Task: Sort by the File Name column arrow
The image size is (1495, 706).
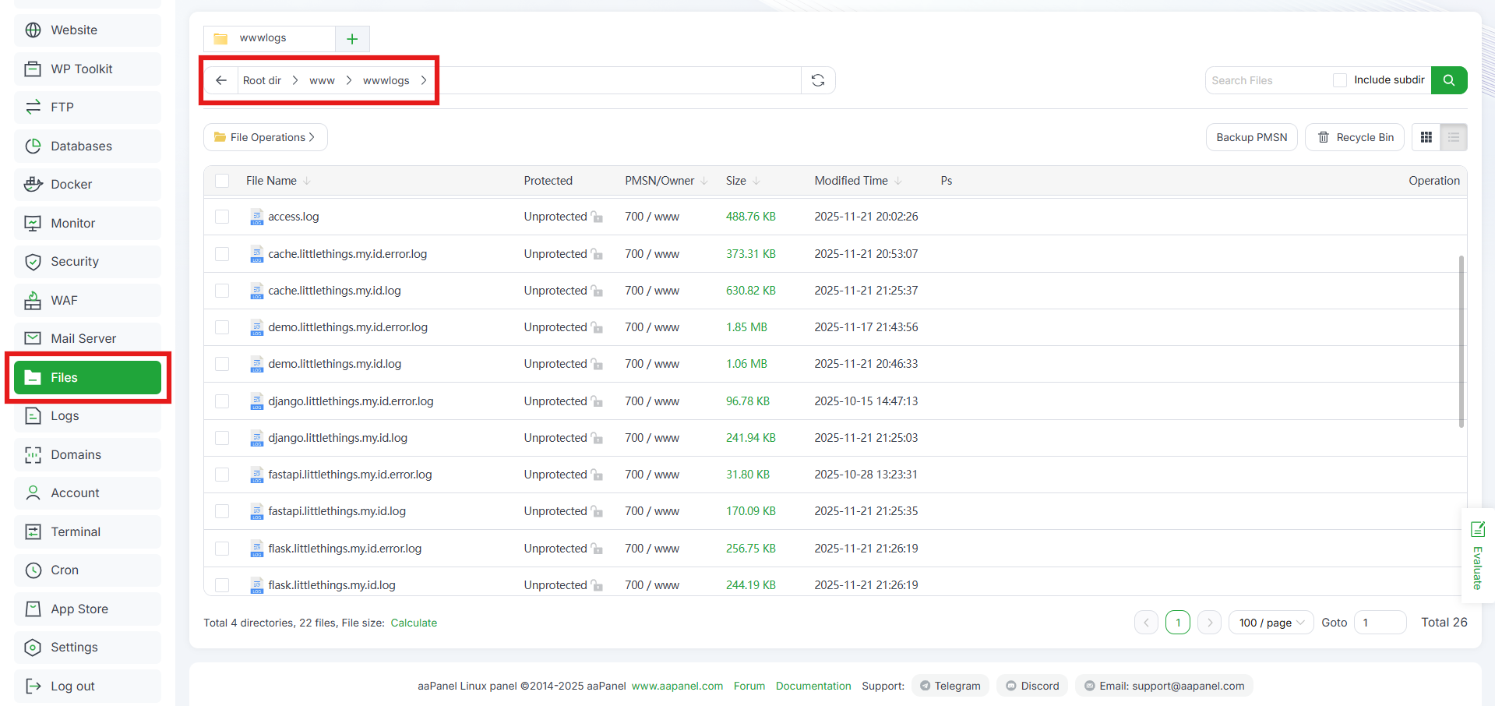Action: point(307,181)
